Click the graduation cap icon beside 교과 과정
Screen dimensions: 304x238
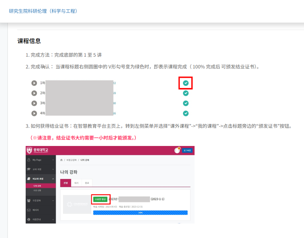coord(29,169)
